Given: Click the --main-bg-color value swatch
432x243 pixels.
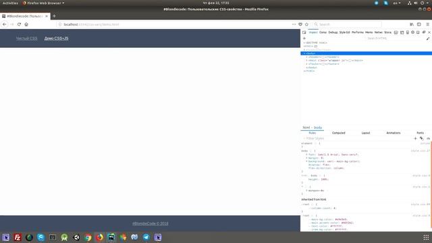Looking at the screenshot, I should point(341,219).
